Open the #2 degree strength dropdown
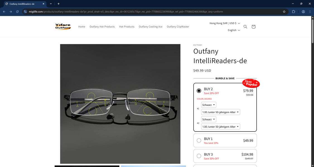The height and width of the screenshot is (167, 314). 220,126
